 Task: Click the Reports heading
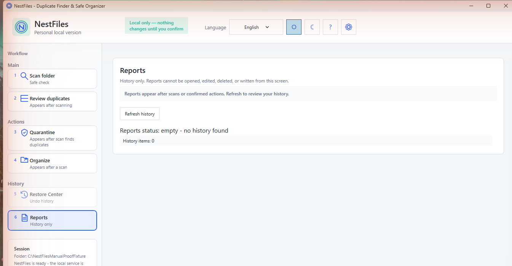(x=133, y=71)
